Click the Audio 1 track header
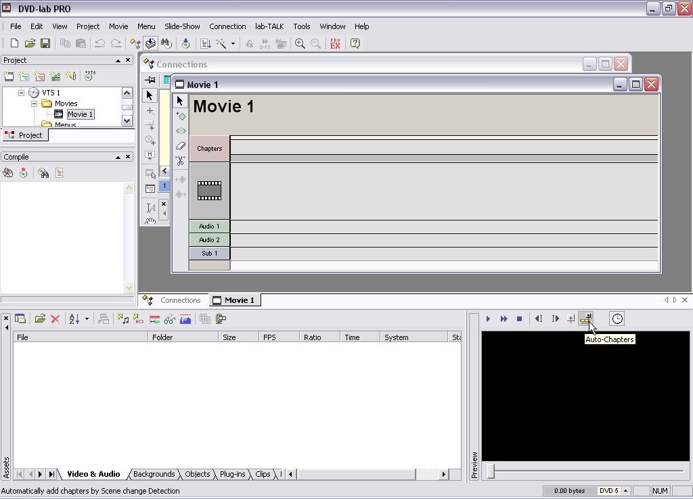The image size is (693, 499). (x=209, y=227)
